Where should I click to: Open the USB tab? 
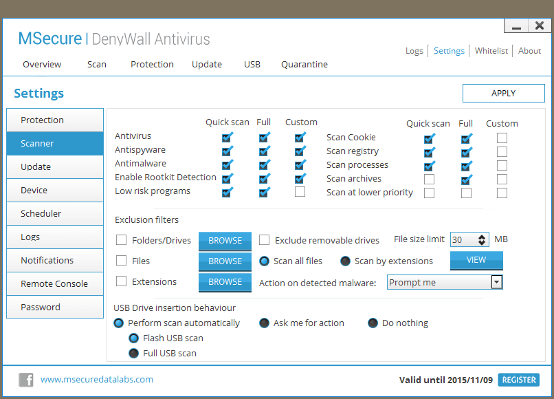coord(252,65)
